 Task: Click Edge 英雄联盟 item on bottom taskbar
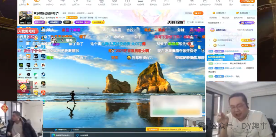coord(62,135)
